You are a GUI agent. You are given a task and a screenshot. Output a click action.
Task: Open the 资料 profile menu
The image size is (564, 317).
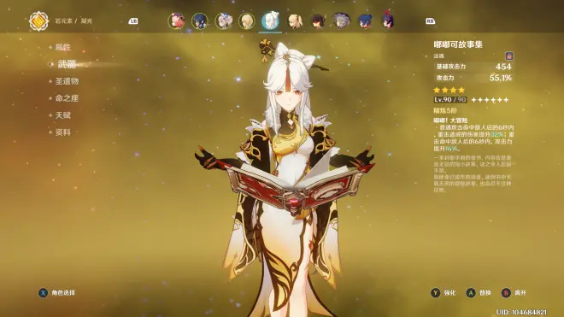tap(62, 132)
